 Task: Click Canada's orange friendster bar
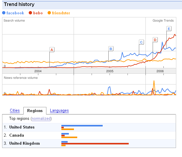click(x=69, y=137)
